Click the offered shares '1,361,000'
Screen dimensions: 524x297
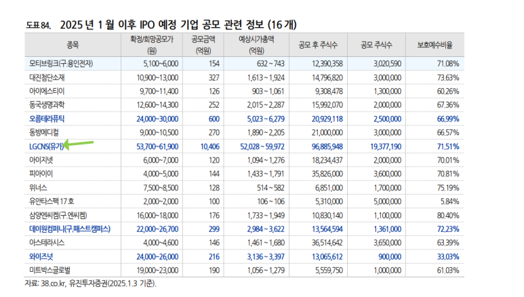click(387, 229)
